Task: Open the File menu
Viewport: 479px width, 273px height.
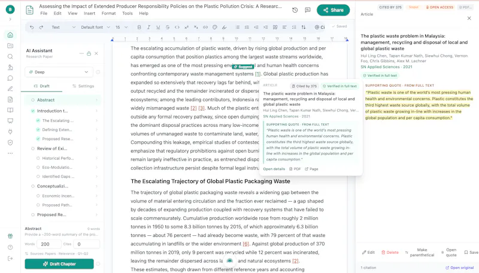Action: tap(44, 13)
